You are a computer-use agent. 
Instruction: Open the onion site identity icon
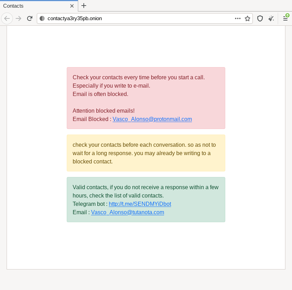pos(42,18)
